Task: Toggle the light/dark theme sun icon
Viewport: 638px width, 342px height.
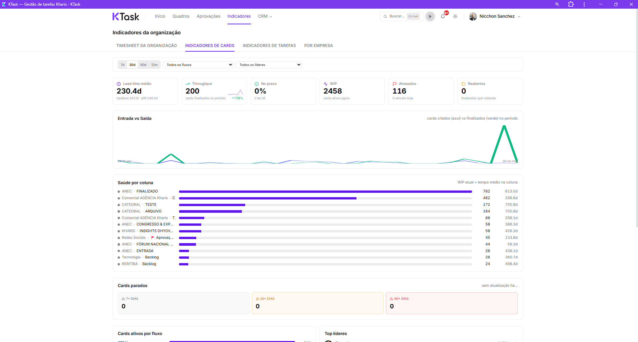Action: [455, 16]
